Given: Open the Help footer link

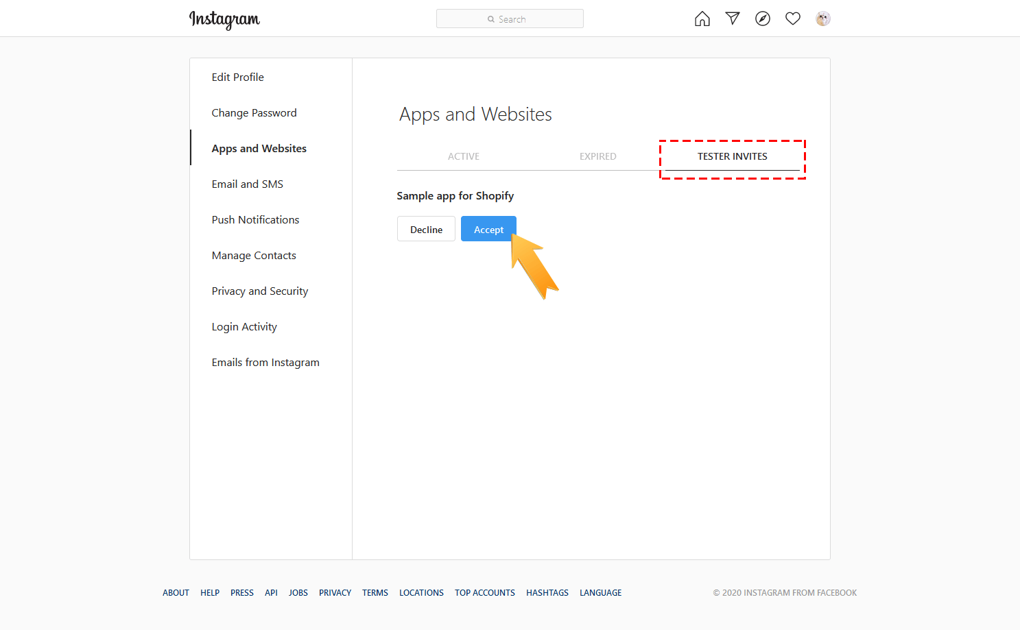Looking at the screenshot, I should (x=210, y=593).
